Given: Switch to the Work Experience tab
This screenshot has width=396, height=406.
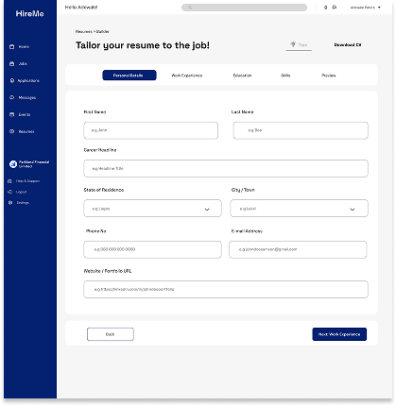Looking at the screenshot, I should (x=187, y=76).
